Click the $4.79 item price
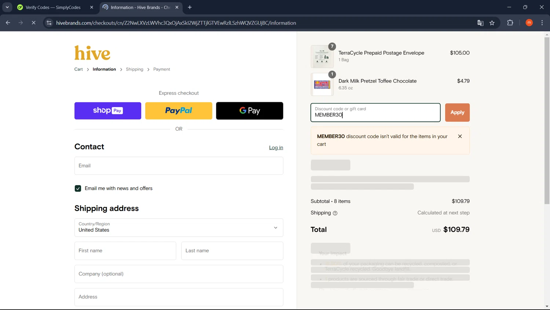The height and width of the screenshot is (310, 550). tap(463, 81)
